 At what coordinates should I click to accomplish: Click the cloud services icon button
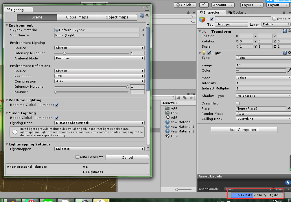pyautogui.click(x=204, y=5)
